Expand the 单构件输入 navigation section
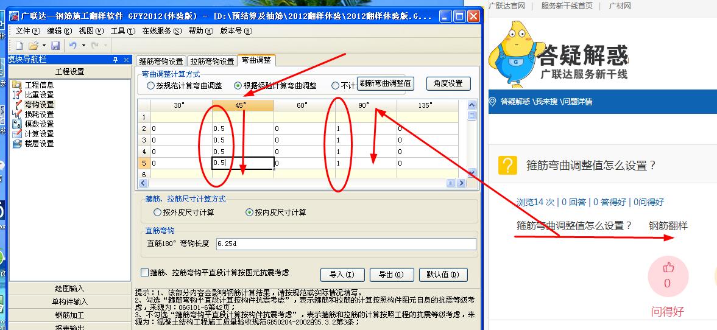The width and height of the screenshot is (717, 330). (70, 301)
